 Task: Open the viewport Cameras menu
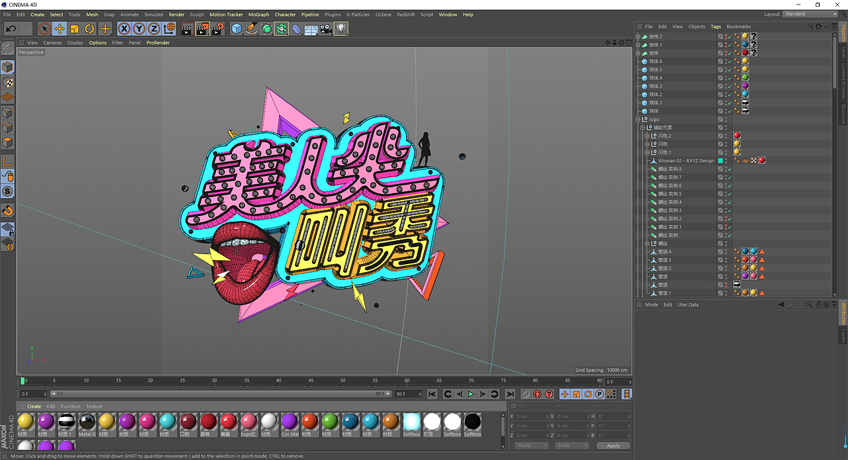click(52, 42)
